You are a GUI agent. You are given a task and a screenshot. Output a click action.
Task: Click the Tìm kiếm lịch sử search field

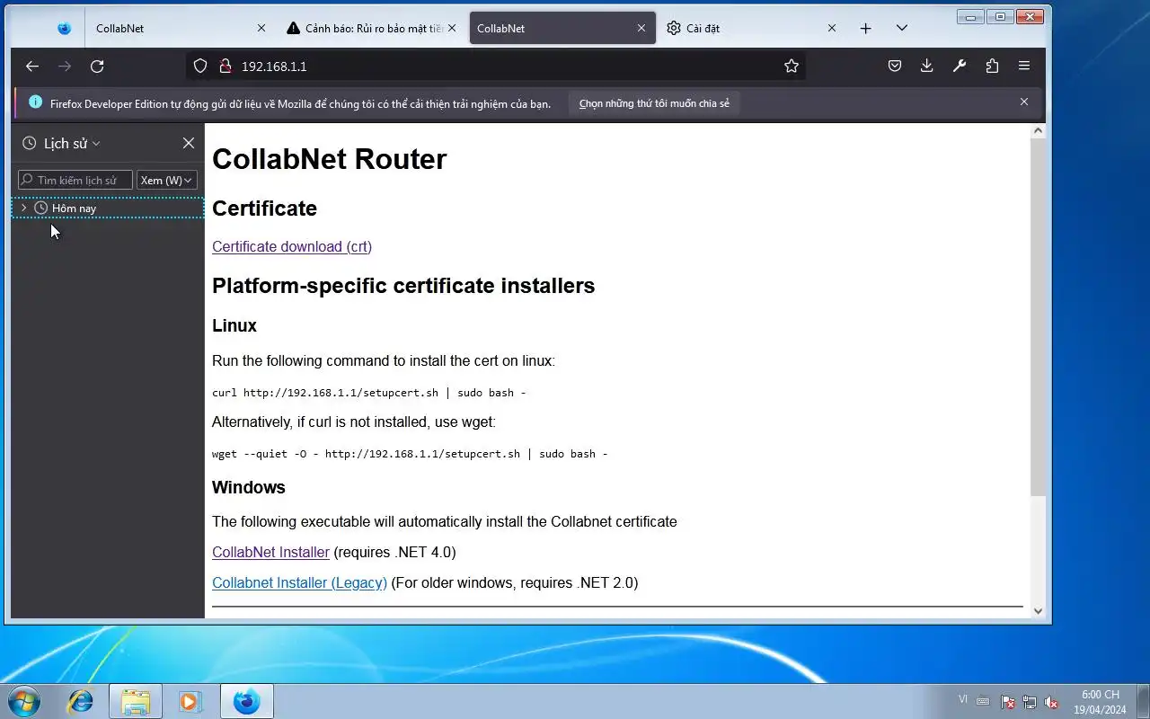75,180
